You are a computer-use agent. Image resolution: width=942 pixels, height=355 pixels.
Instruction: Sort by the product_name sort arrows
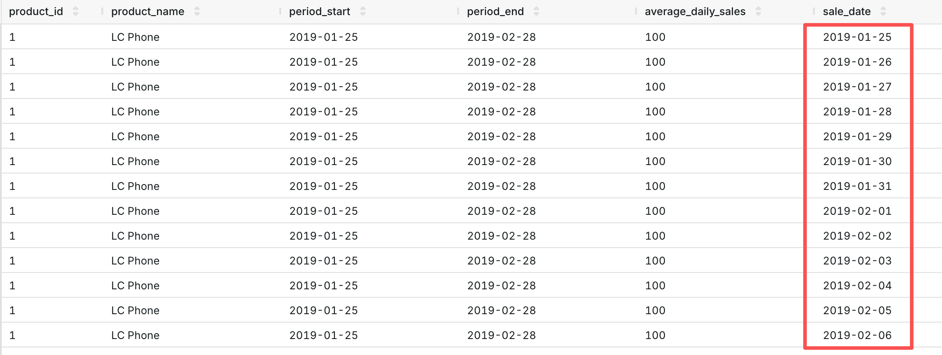pyautogui.click(x=197, y=12)
